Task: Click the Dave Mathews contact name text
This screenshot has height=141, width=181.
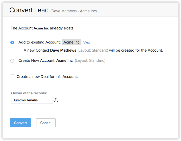Action: click(63, 50)
